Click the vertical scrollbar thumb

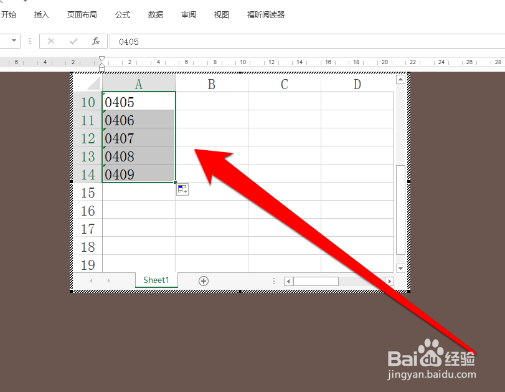coord(400,210)
